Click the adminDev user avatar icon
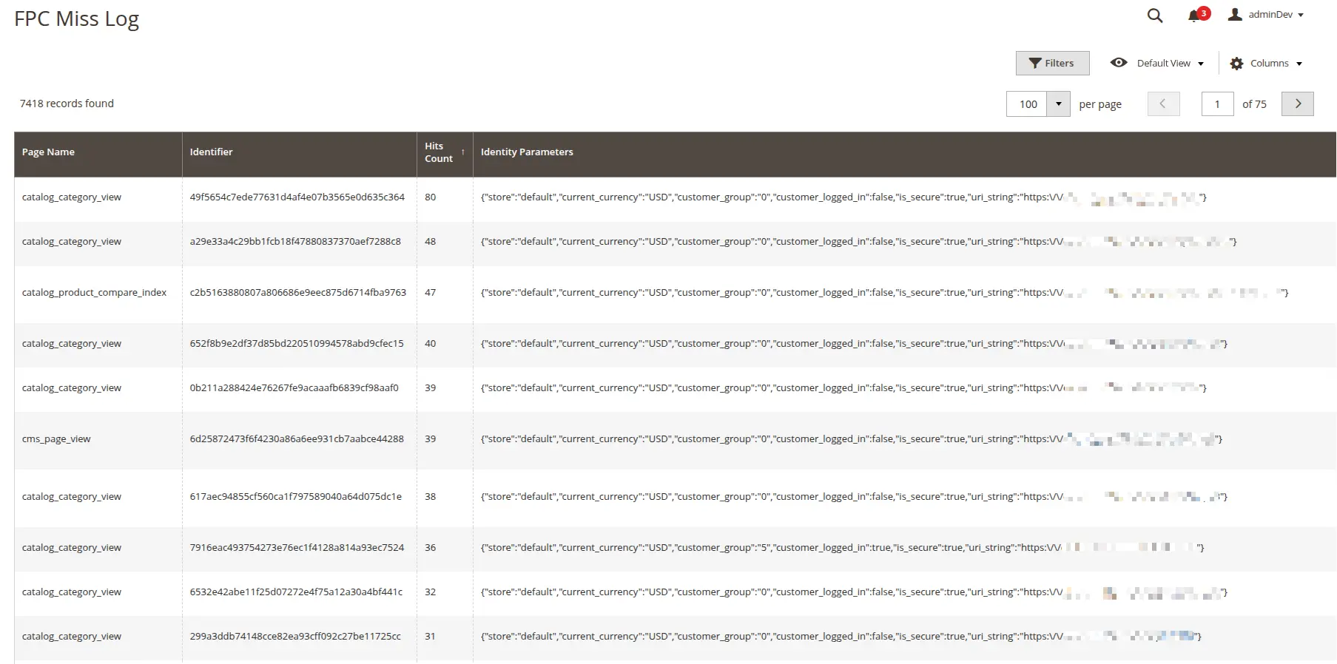Viewport: 1337px width, 664px height. click(1234, 14)
